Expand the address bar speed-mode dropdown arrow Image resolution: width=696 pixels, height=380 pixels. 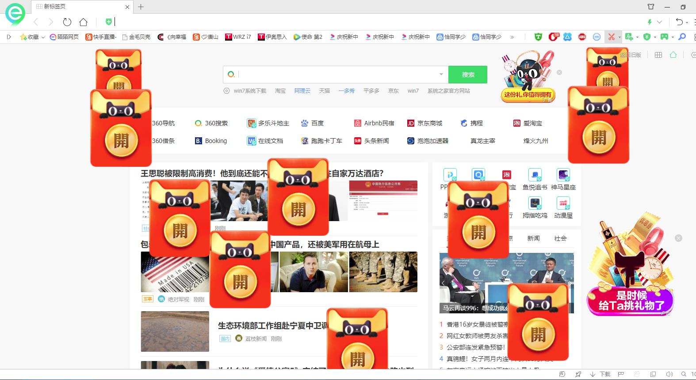pos(659,22)
